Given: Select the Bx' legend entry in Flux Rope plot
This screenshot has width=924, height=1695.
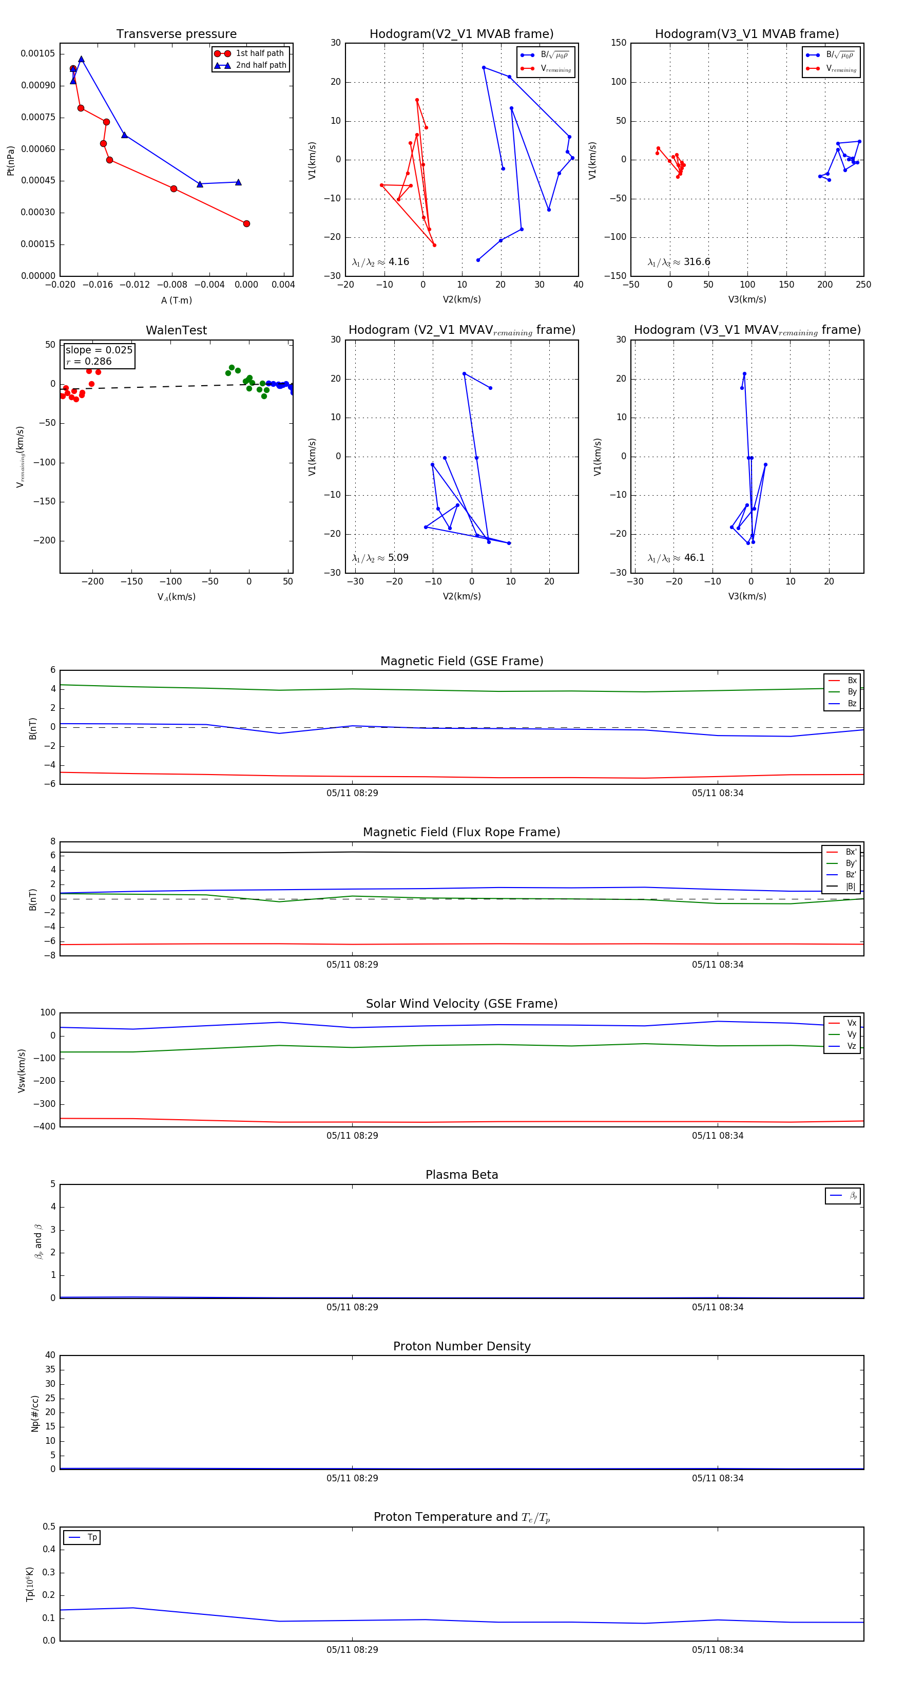Looking at the screenshot, I should (841, 852).
